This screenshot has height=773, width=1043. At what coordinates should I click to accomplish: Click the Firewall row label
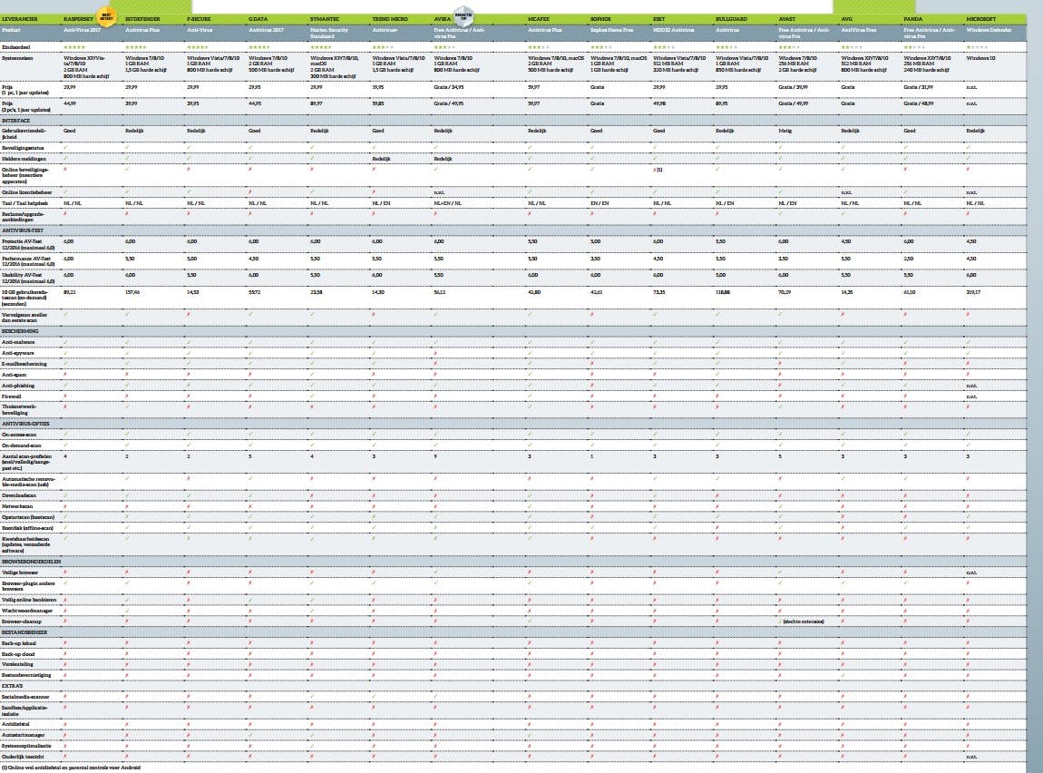(11, 396)
